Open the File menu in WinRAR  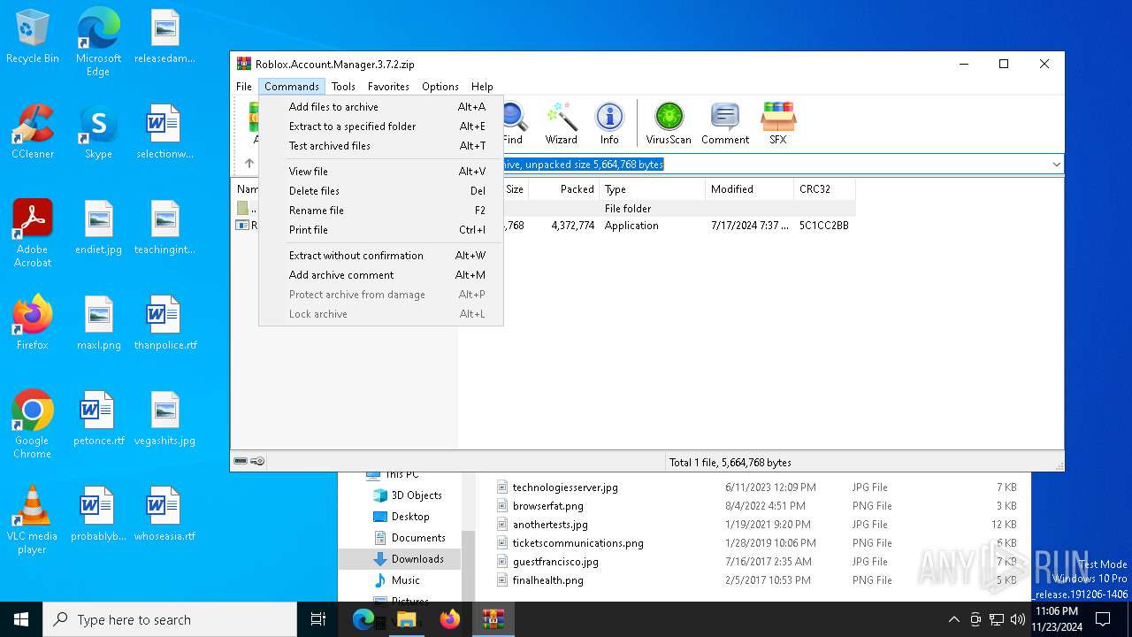point(244,86)
